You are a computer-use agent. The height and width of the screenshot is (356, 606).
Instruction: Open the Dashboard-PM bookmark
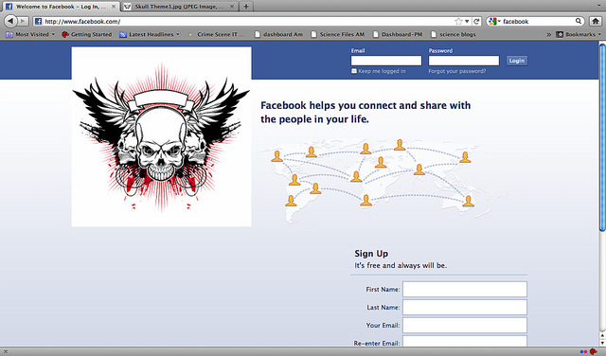(x=398, y=34)
